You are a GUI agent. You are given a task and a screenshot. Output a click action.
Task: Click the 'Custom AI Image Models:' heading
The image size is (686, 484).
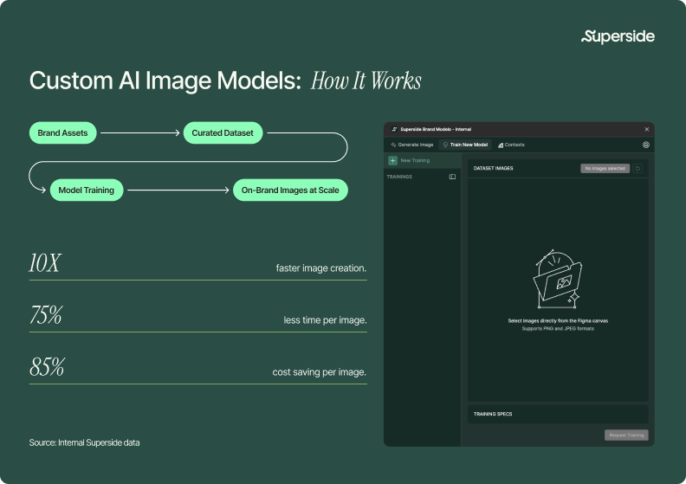click(165, 81)
